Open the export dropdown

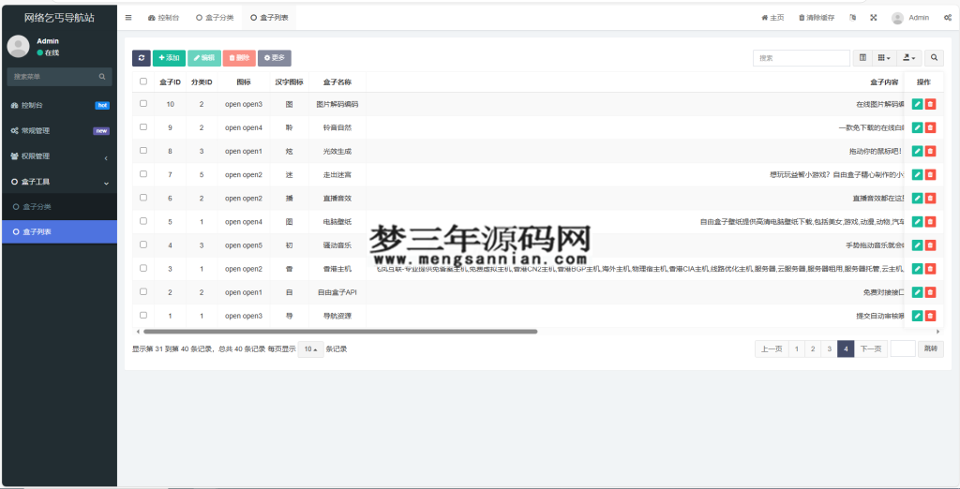(x=909, y=57)
